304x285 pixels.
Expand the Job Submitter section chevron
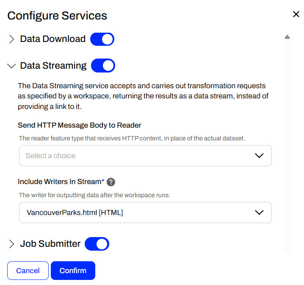point(11,244)
